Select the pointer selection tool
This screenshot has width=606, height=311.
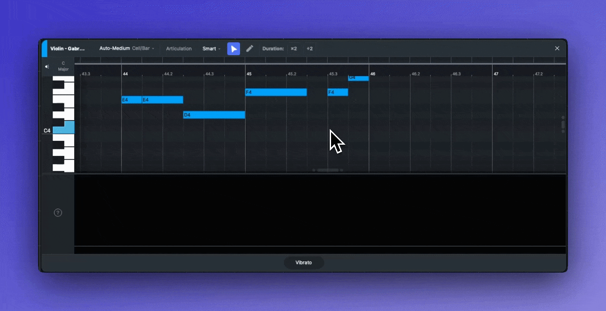pos(234,49)
